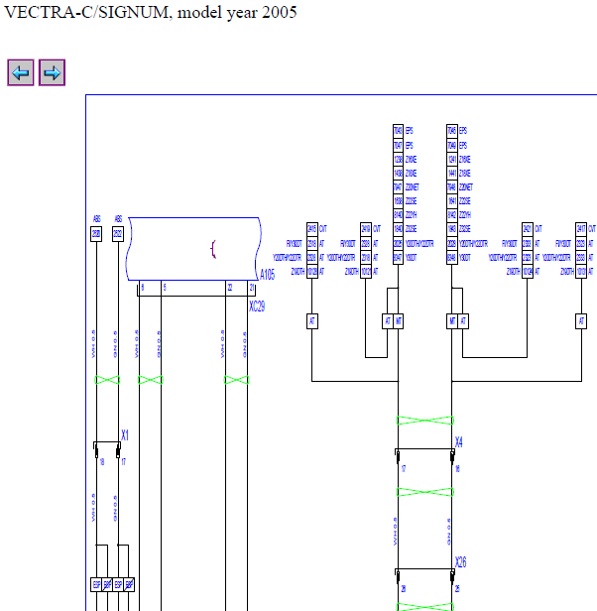Open reference box 7046 EPS
Screen dimensions: 597x611
451,131
